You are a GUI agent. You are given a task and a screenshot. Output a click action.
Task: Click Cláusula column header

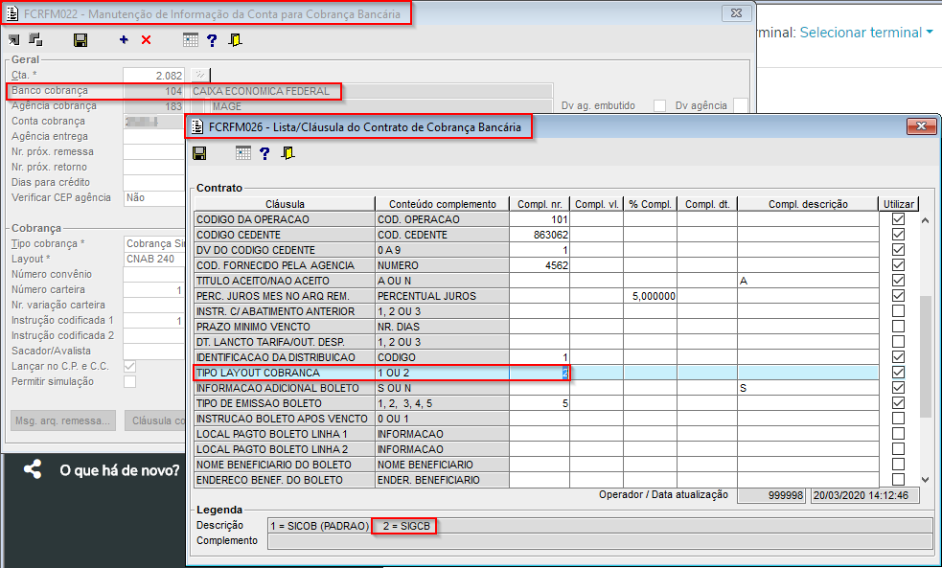click(x=285, y=204)
